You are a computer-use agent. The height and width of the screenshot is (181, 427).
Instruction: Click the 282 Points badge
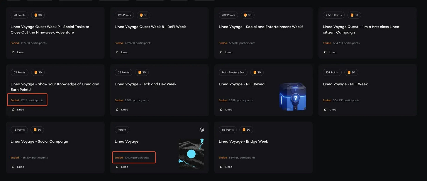(228, 15)
